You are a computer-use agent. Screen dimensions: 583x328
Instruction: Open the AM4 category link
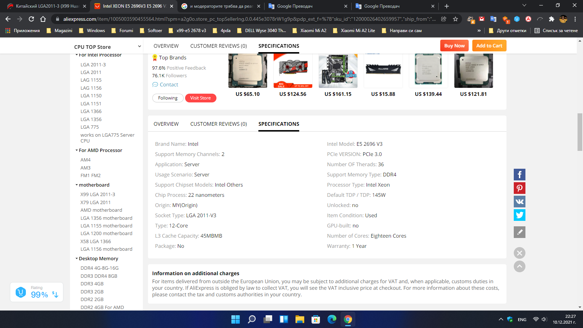[86, 160]
